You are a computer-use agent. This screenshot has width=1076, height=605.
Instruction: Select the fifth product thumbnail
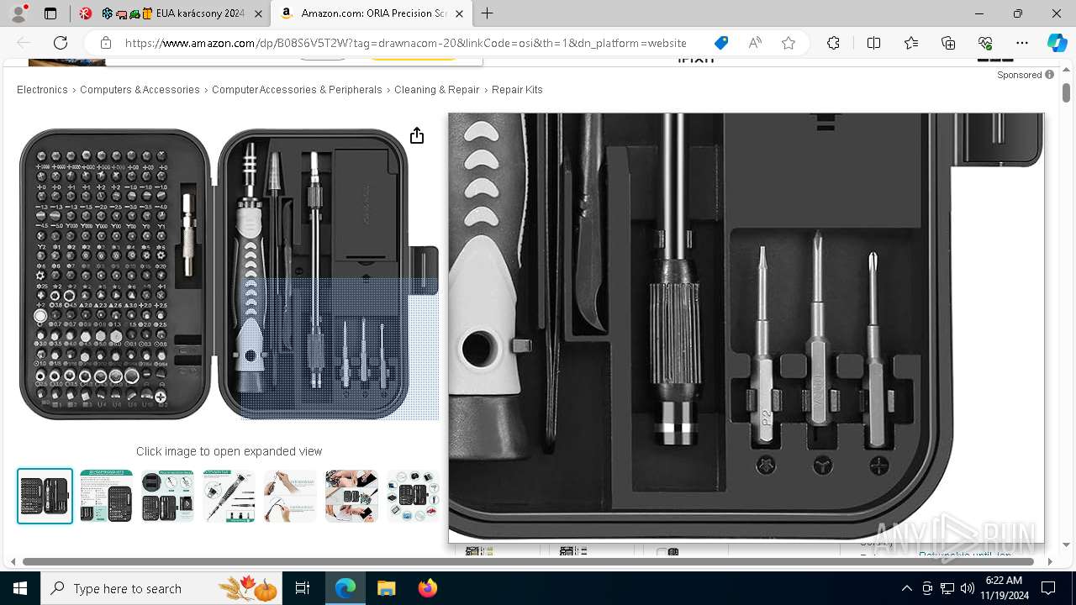pyautogui.click(x=291, y=496)
